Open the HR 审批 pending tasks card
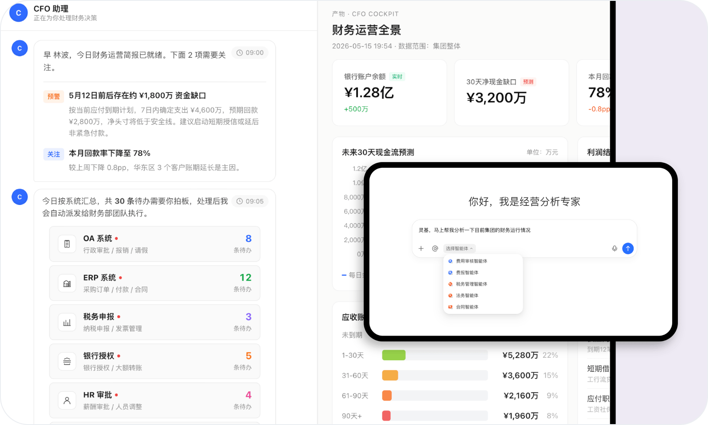The image size is (708, 425). pyautogui.click(x=155, y=401)
